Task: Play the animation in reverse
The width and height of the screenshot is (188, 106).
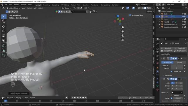Action: pyautogui.click(x=78, y=98)
